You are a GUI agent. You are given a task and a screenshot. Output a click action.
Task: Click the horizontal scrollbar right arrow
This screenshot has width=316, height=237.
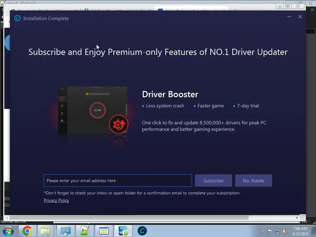click(x=297, y=218)
